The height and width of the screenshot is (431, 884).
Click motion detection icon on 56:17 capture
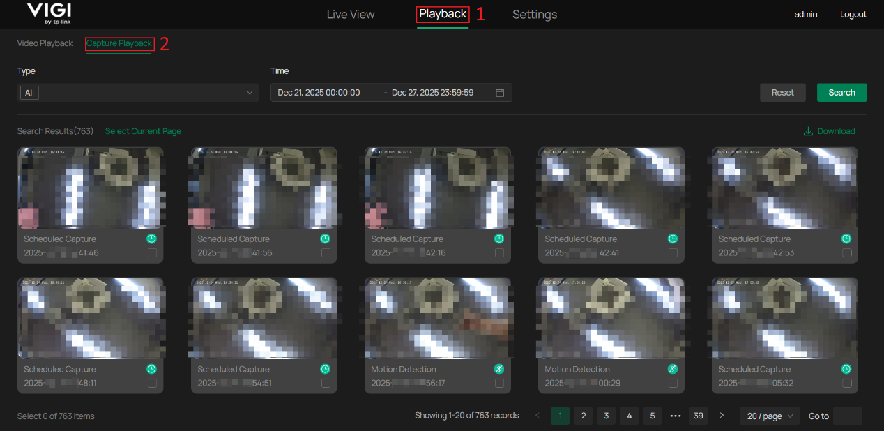click(x=499, y=369)
